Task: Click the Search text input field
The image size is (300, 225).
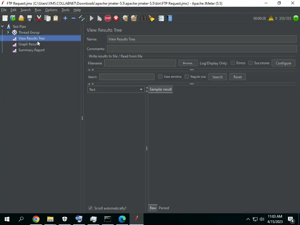Action: coord(127,77)
